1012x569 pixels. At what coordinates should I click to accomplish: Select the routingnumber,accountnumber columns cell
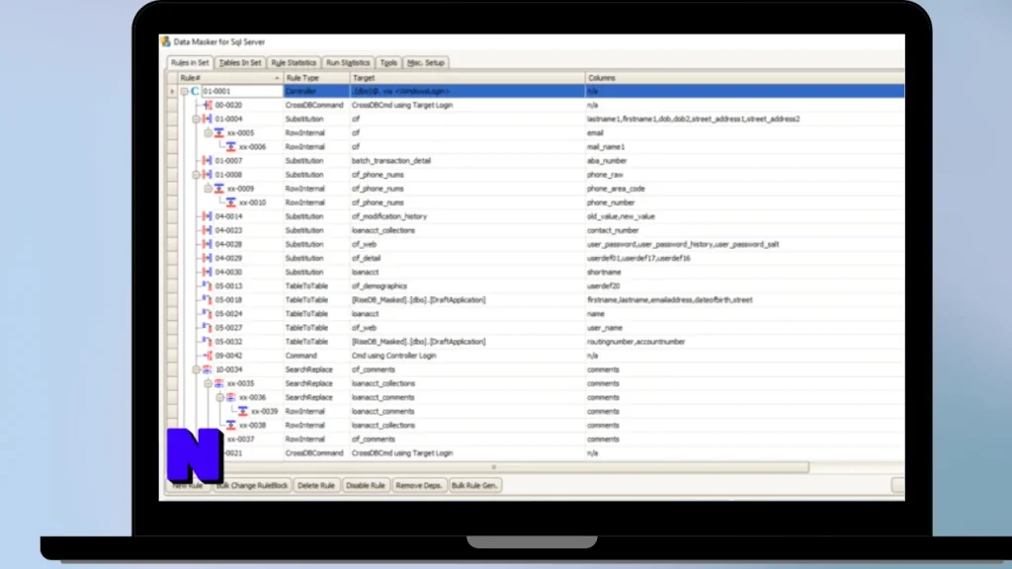[745, 342]
